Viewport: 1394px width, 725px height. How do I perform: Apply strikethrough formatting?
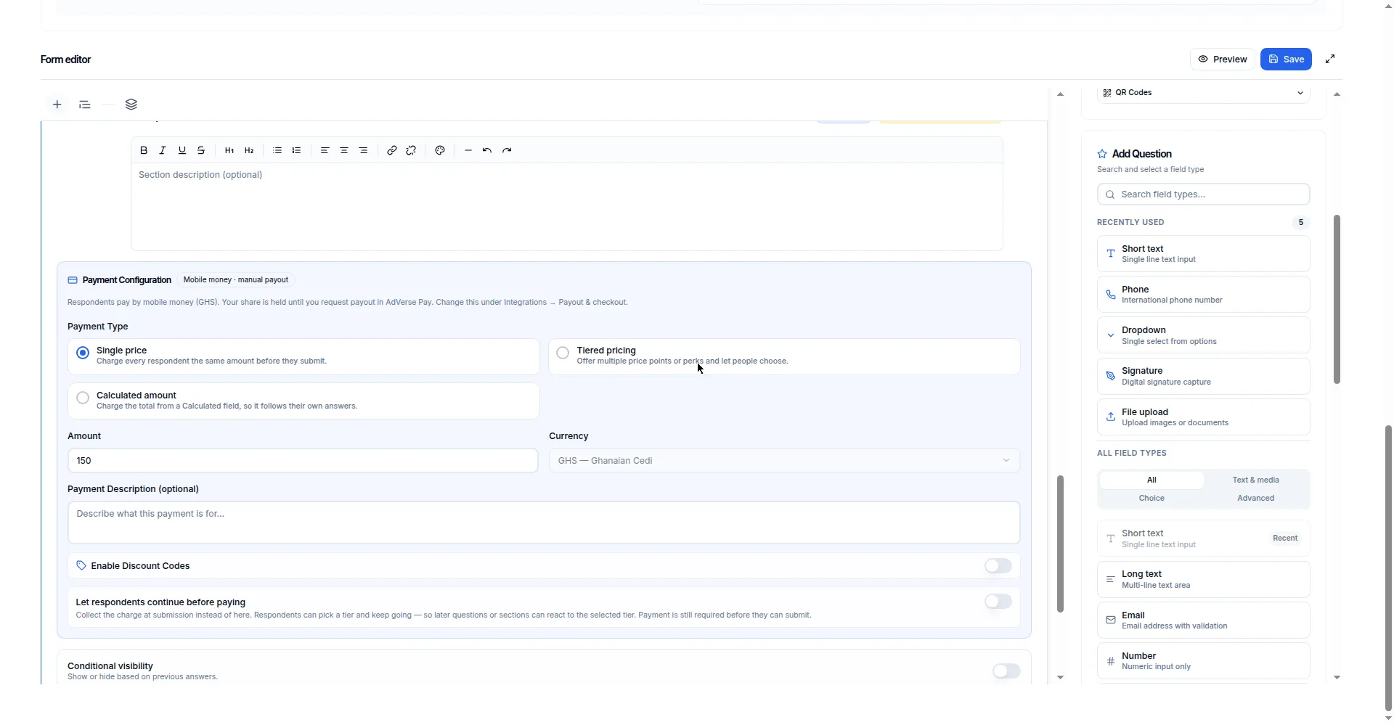point(201,150)
